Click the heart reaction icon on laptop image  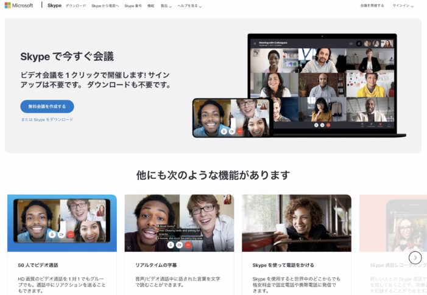pos(380,124)
